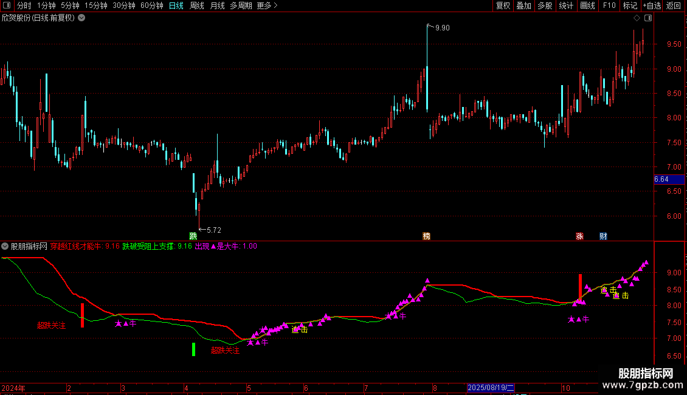Click the month 5 label on the time axis

[x=249, y=388]
